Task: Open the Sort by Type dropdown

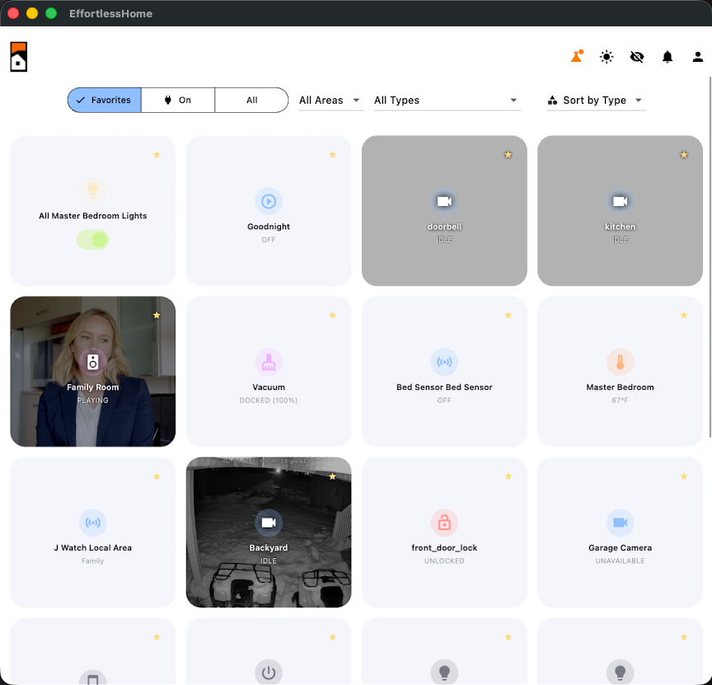Action: click(x=595, y=100)
